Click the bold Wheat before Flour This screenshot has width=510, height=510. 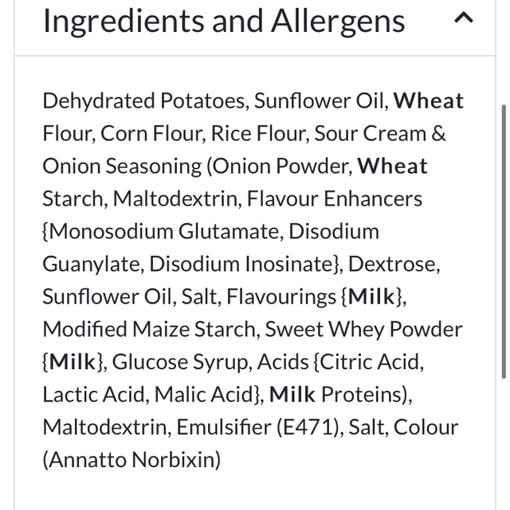click(x=429, y=101)
